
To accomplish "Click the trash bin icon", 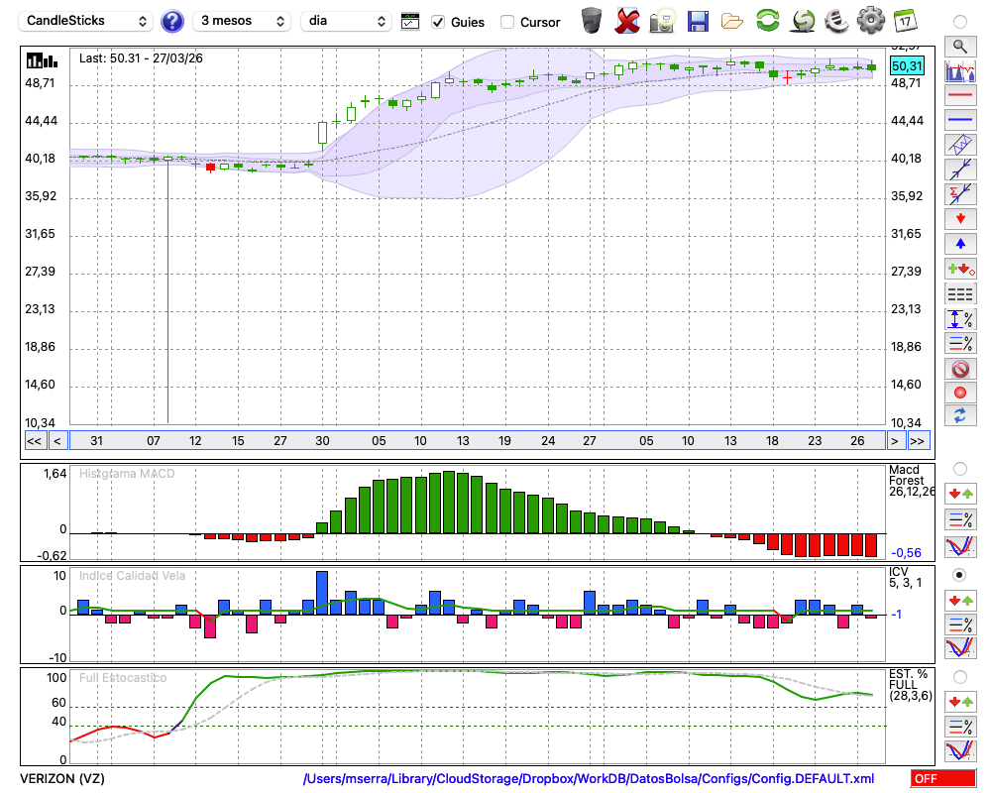I will coord(592,21).
